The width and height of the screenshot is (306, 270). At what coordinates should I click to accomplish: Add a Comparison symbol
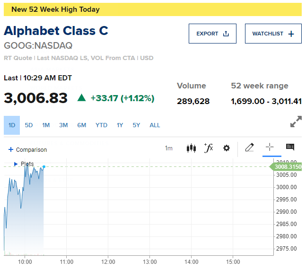click(27, 149)
